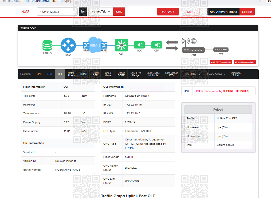Viewport: 271px width, 198px height.
Task: Click the ACS ONT Connectivity button
Action: [221, 62]
